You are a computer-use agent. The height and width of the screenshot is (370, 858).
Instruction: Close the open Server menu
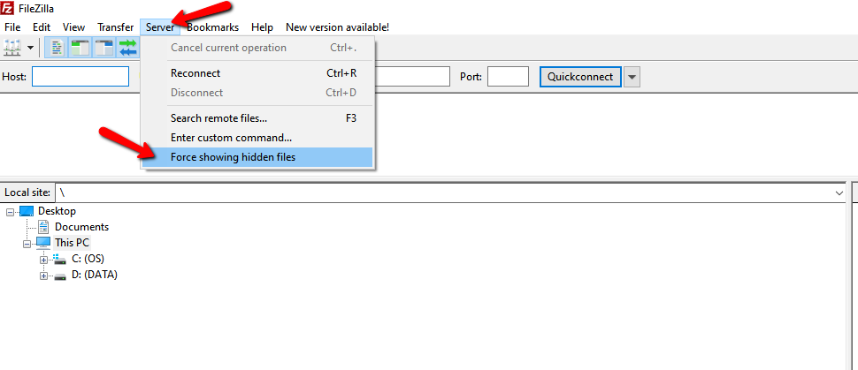(x=160, y=26)
